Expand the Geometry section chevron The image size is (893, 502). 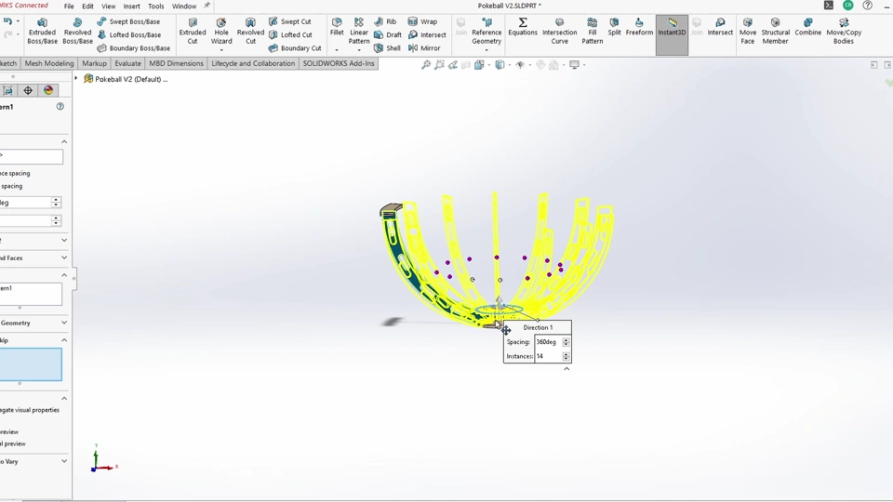(64, 323)
